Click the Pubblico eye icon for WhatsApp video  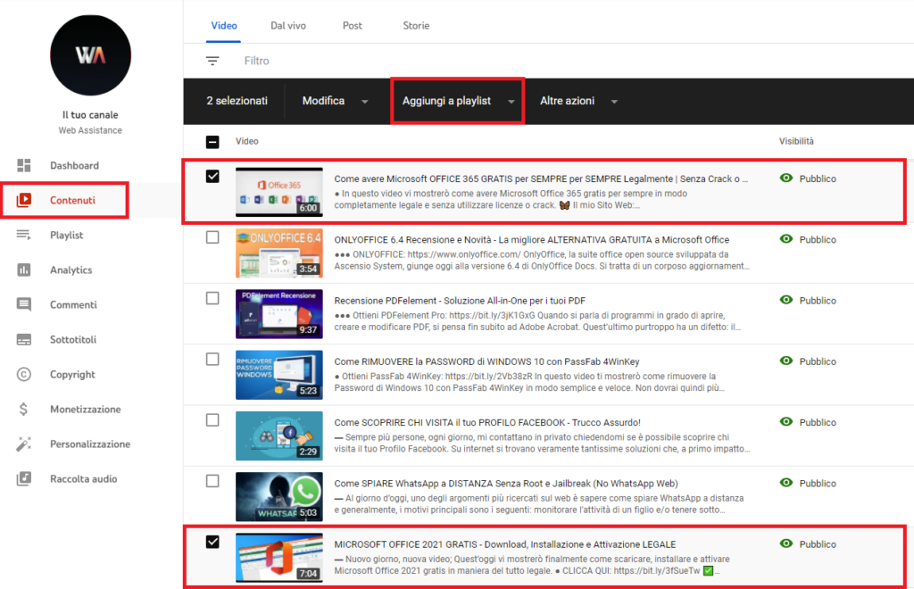coord(786,483)
